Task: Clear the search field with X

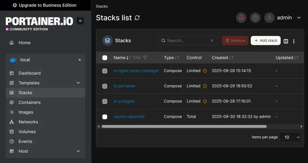Action: [x=212, y=41]
